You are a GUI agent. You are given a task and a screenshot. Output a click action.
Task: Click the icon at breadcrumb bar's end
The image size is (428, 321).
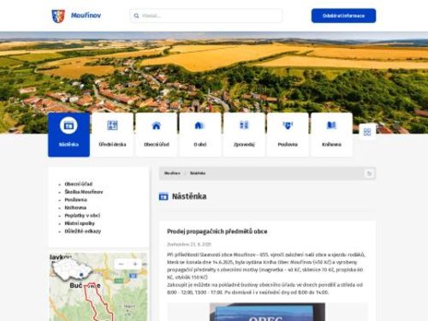tap(369, 174)
